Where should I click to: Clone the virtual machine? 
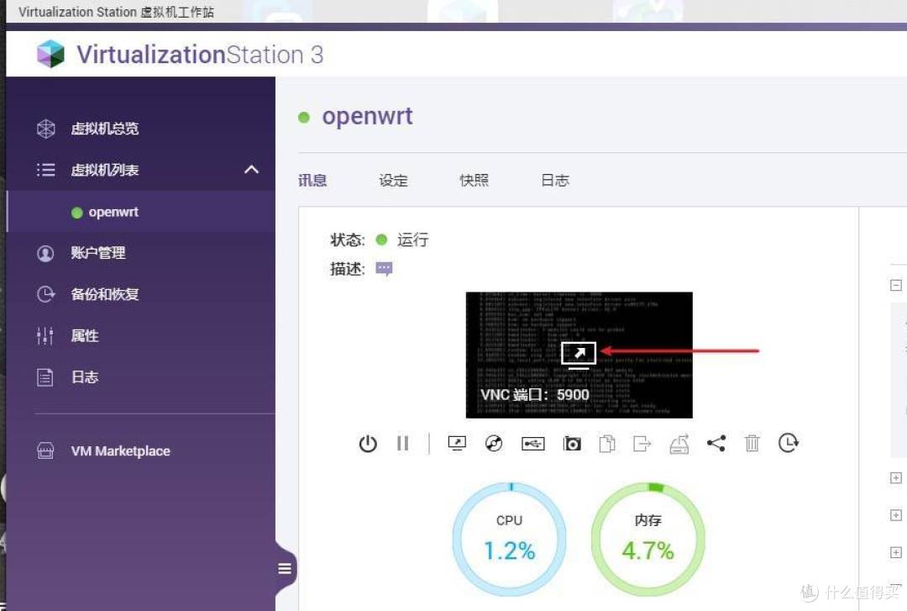coord(607,443)
